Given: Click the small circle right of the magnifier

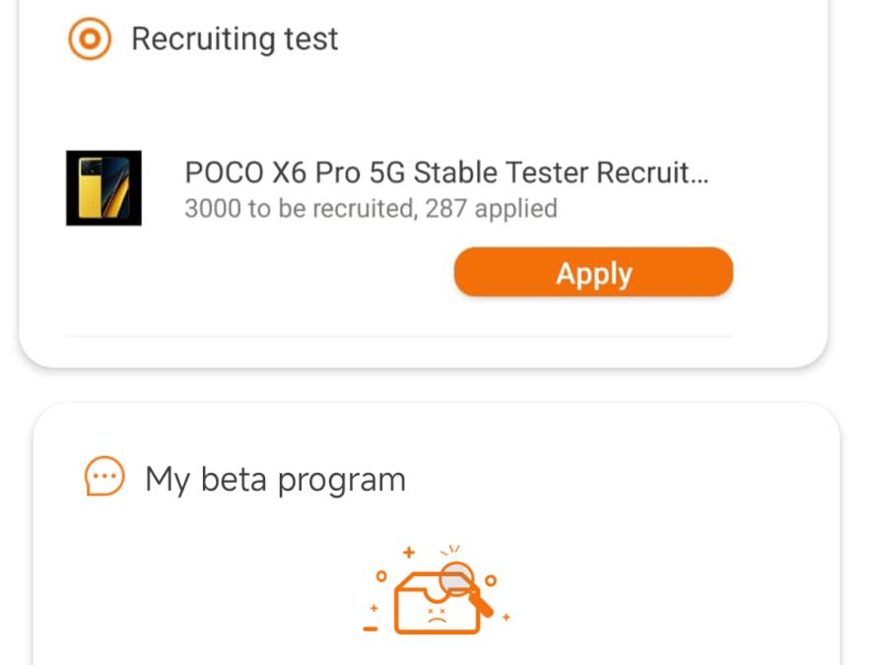Looking at the screenshot, I should coord(491,580).
